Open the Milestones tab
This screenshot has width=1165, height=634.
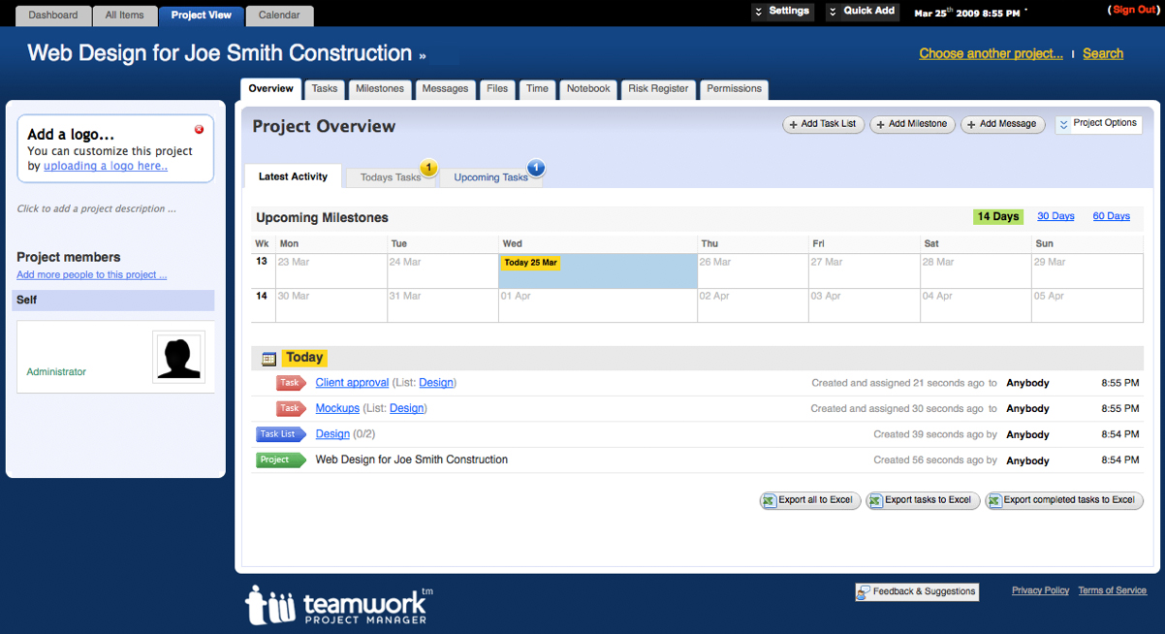(380, 89)
